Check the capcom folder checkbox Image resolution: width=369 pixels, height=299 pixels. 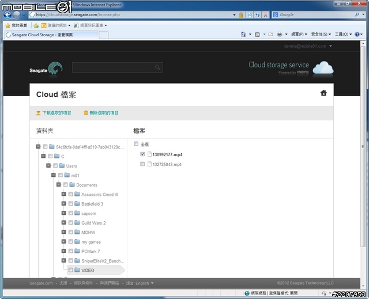(x=70, y=213)
